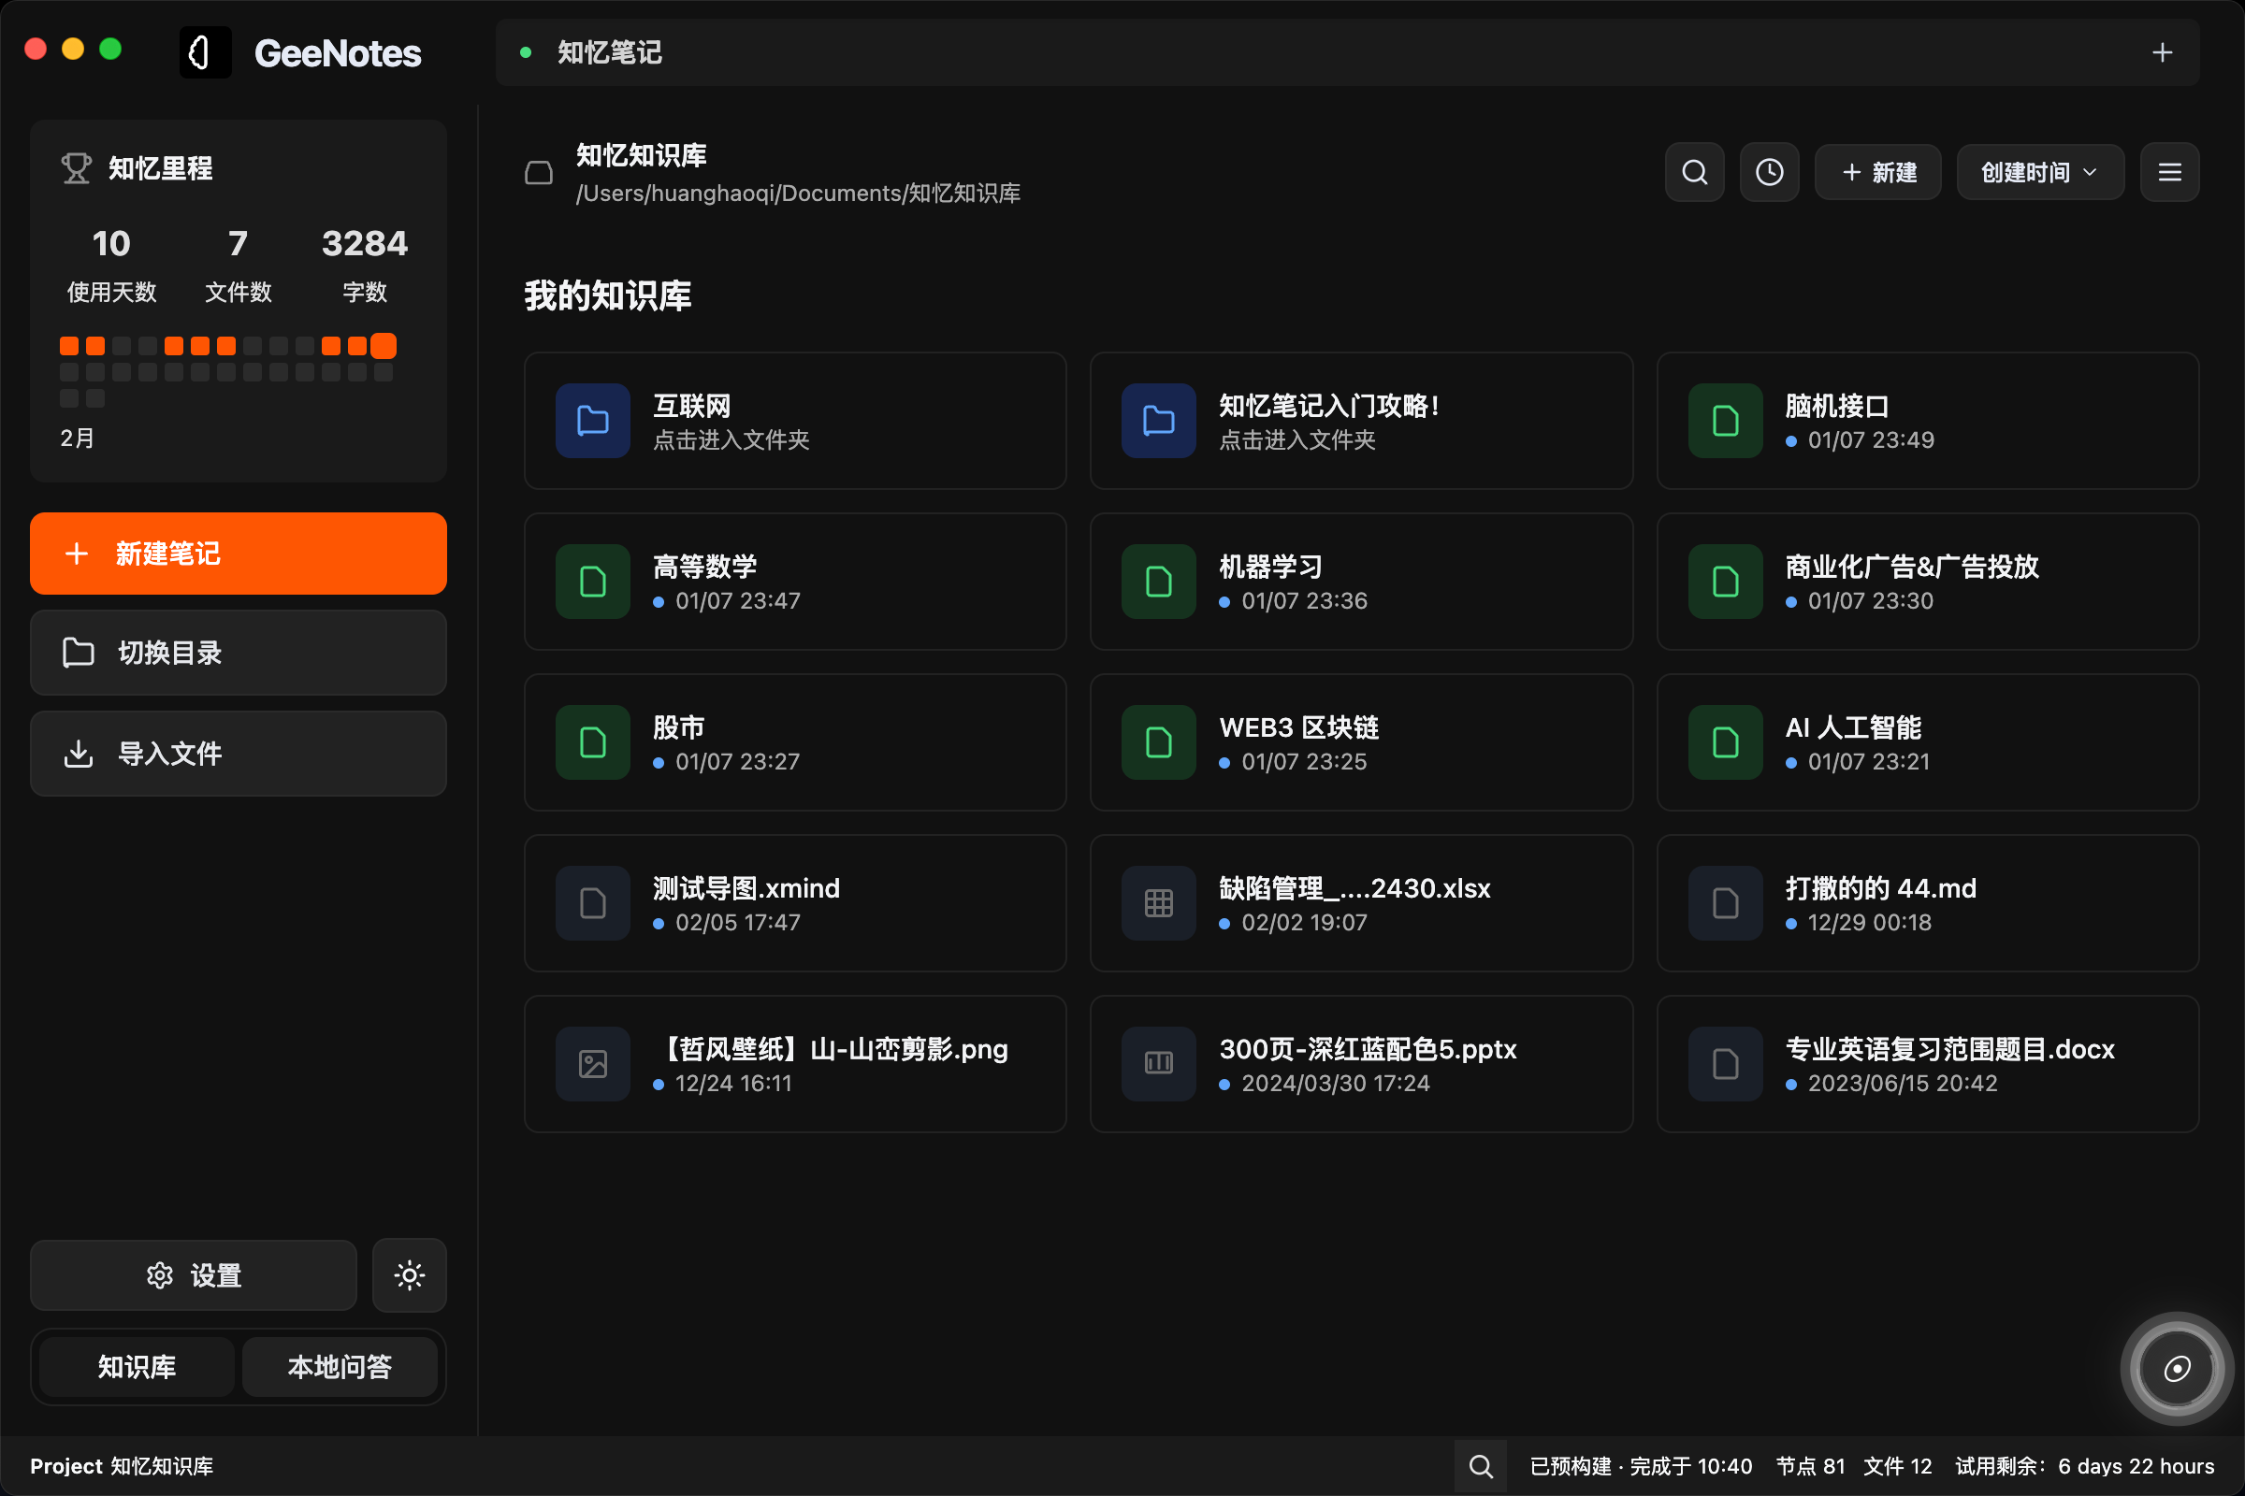Click Project 知忆知识库 in the status bar
Viewport: 2245px width, 1496px height.
coord(121,1466)
